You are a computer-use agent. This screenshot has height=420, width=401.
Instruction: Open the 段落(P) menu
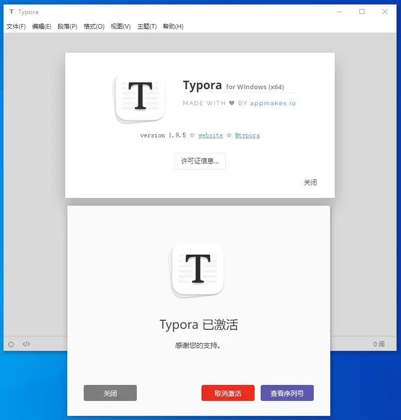pyautogui.click(x=67, y=27)
